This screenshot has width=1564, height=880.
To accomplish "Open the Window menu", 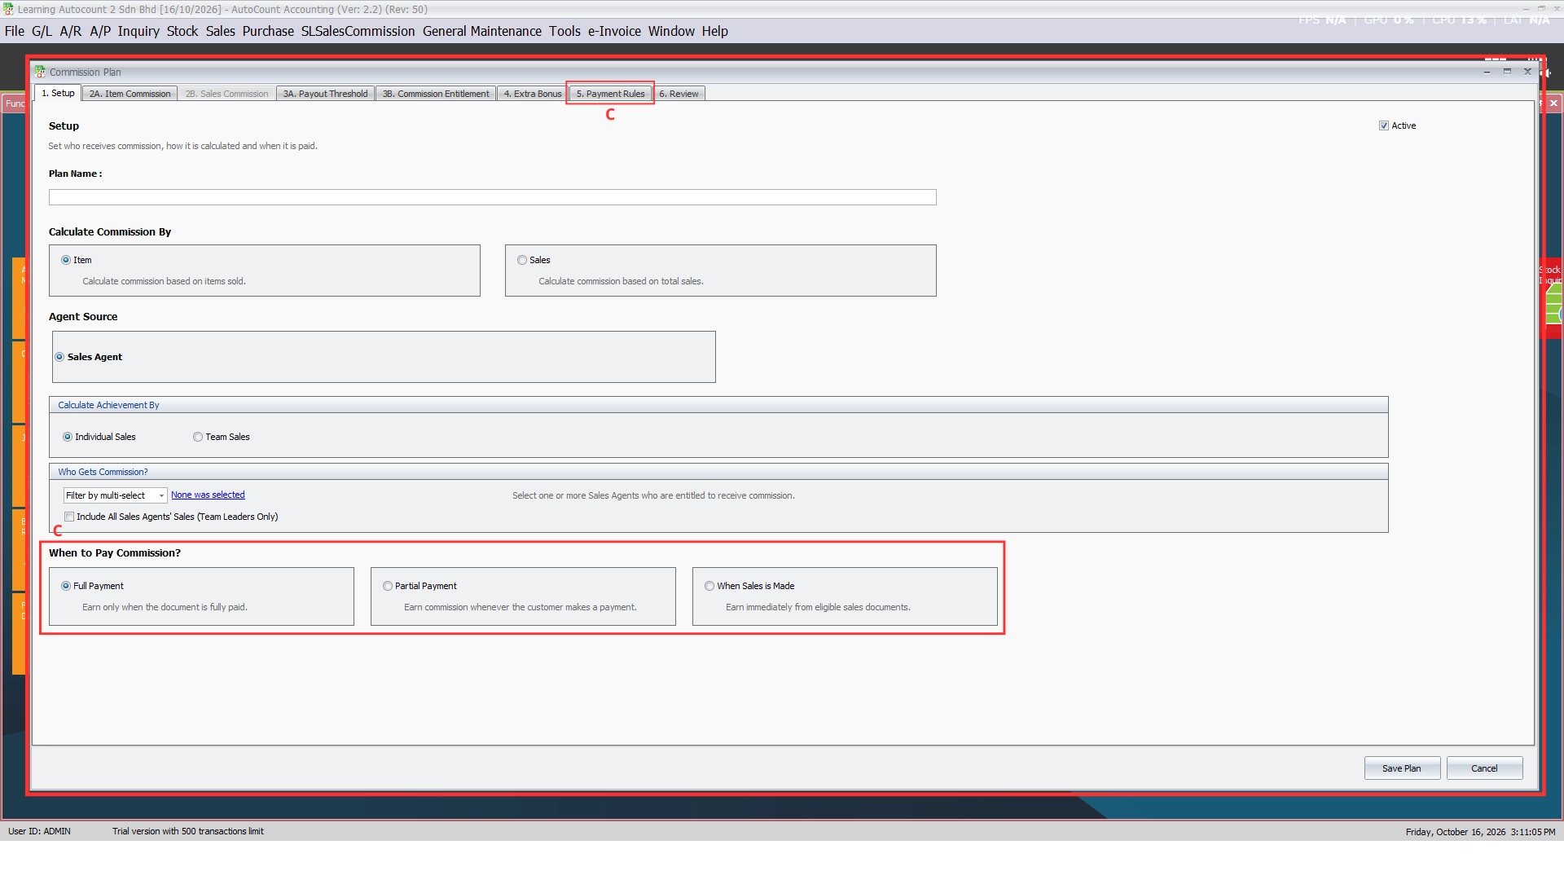I will 671,31.
